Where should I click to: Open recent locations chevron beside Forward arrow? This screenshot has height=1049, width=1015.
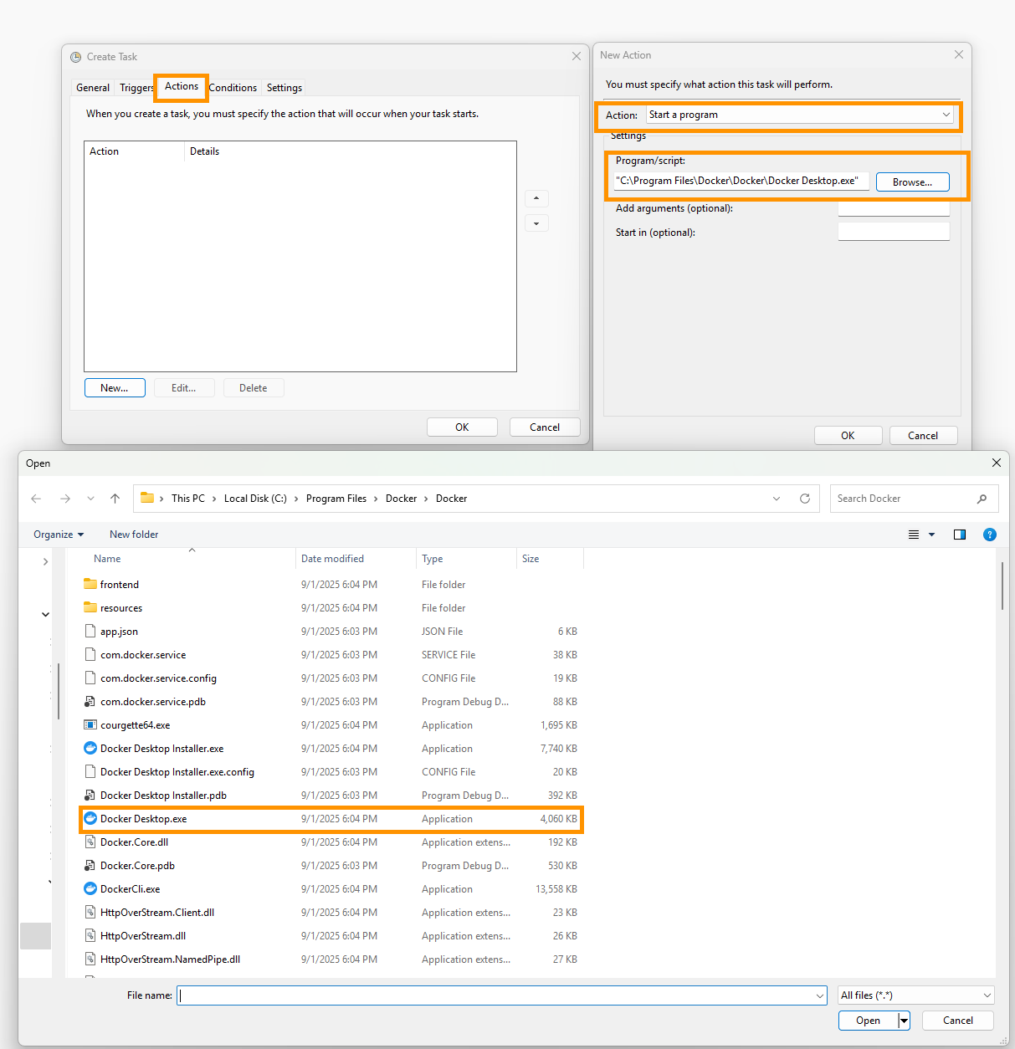90,499
